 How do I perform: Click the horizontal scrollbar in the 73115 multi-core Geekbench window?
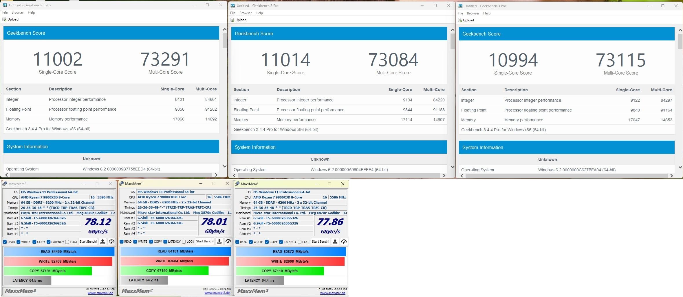tap(567, 176)
